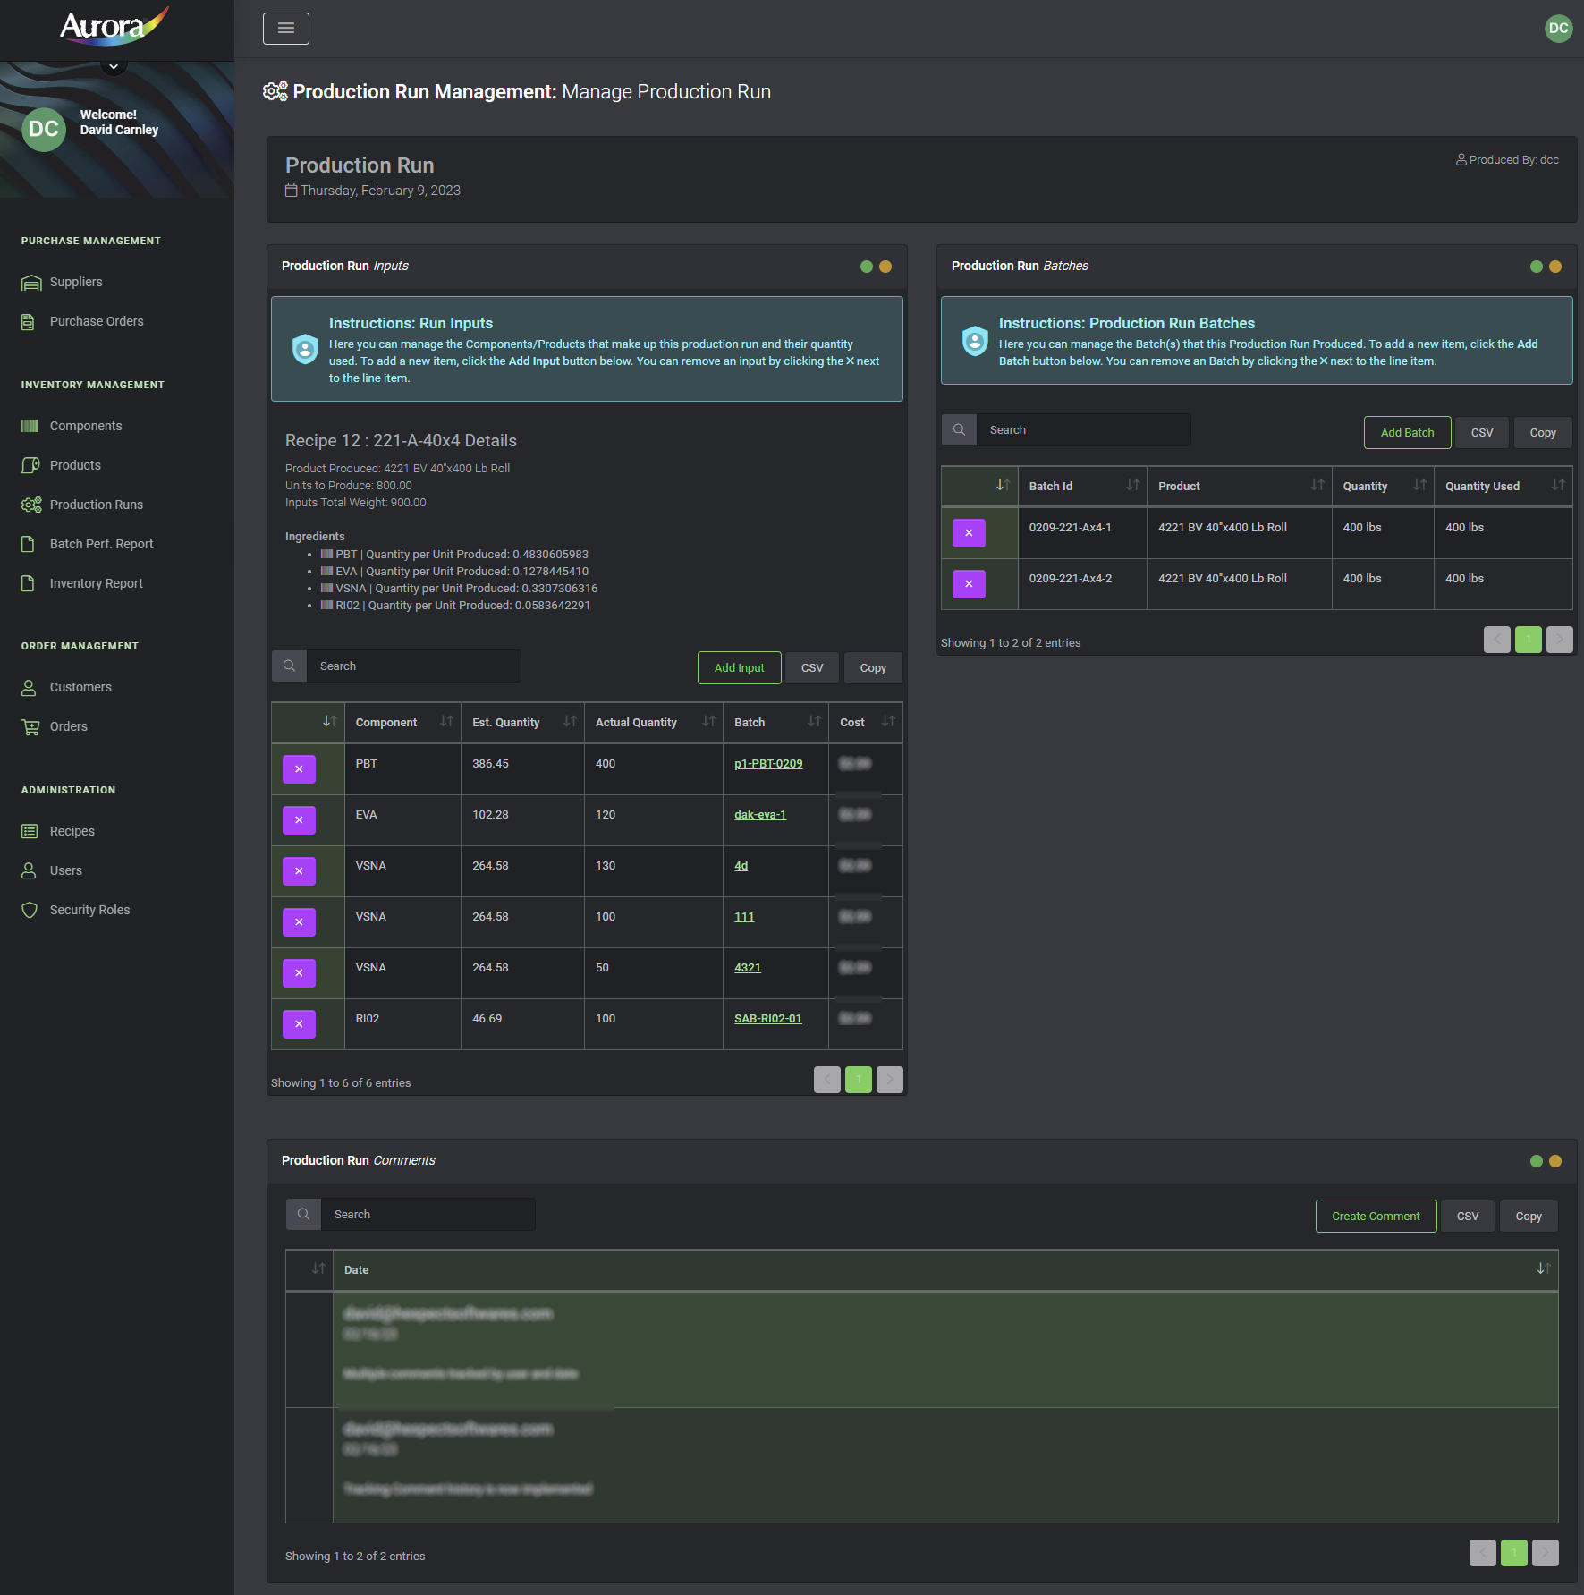The width and height of the screenshot is (1584, 1595).
Task: Remove the EVA input row
Action: tap(299, 820)
